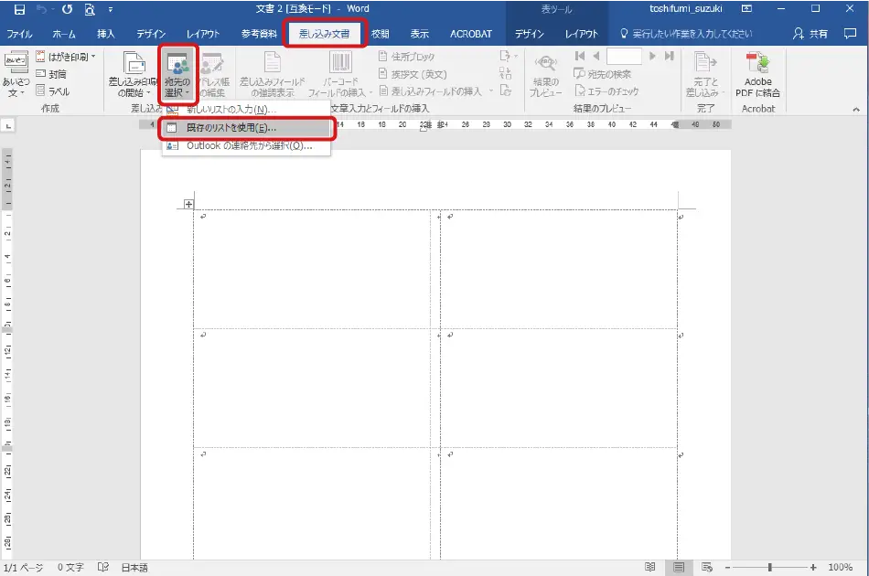This screenshot has width=869, height=576.
Task: Switch to Web Layout view icon
Action: (706, 567)
